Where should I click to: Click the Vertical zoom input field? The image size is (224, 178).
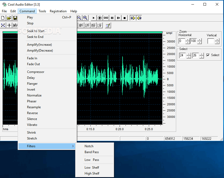(x=211, y=41)
